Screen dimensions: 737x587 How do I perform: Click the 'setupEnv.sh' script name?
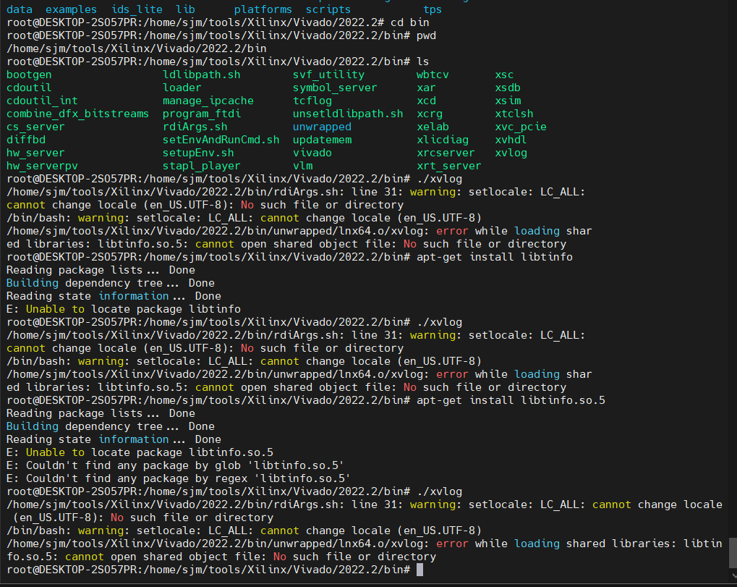(x=198, y=153)
